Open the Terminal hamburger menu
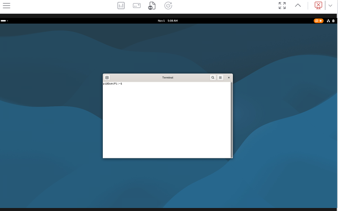Viewport: 338px width, 211px height. tap(220, 78)
